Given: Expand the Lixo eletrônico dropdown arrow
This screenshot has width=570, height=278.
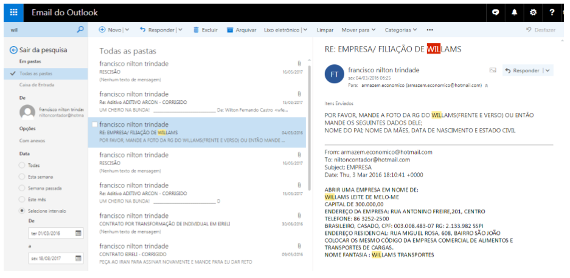Looking at the screenshot, I should point(305,30).
